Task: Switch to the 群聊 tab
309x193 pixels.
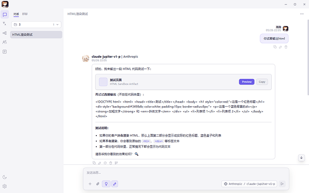Action: pyautogui.click(x=25, y=14)
